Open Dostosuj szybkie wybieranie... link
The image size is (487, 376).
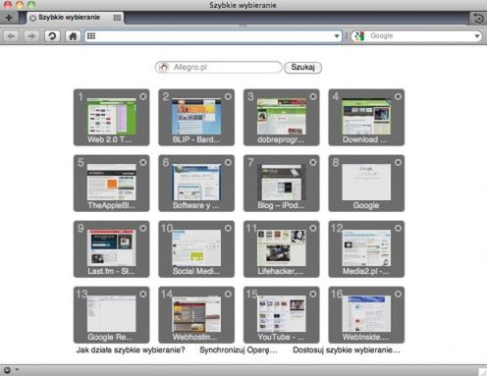(347, 350)
